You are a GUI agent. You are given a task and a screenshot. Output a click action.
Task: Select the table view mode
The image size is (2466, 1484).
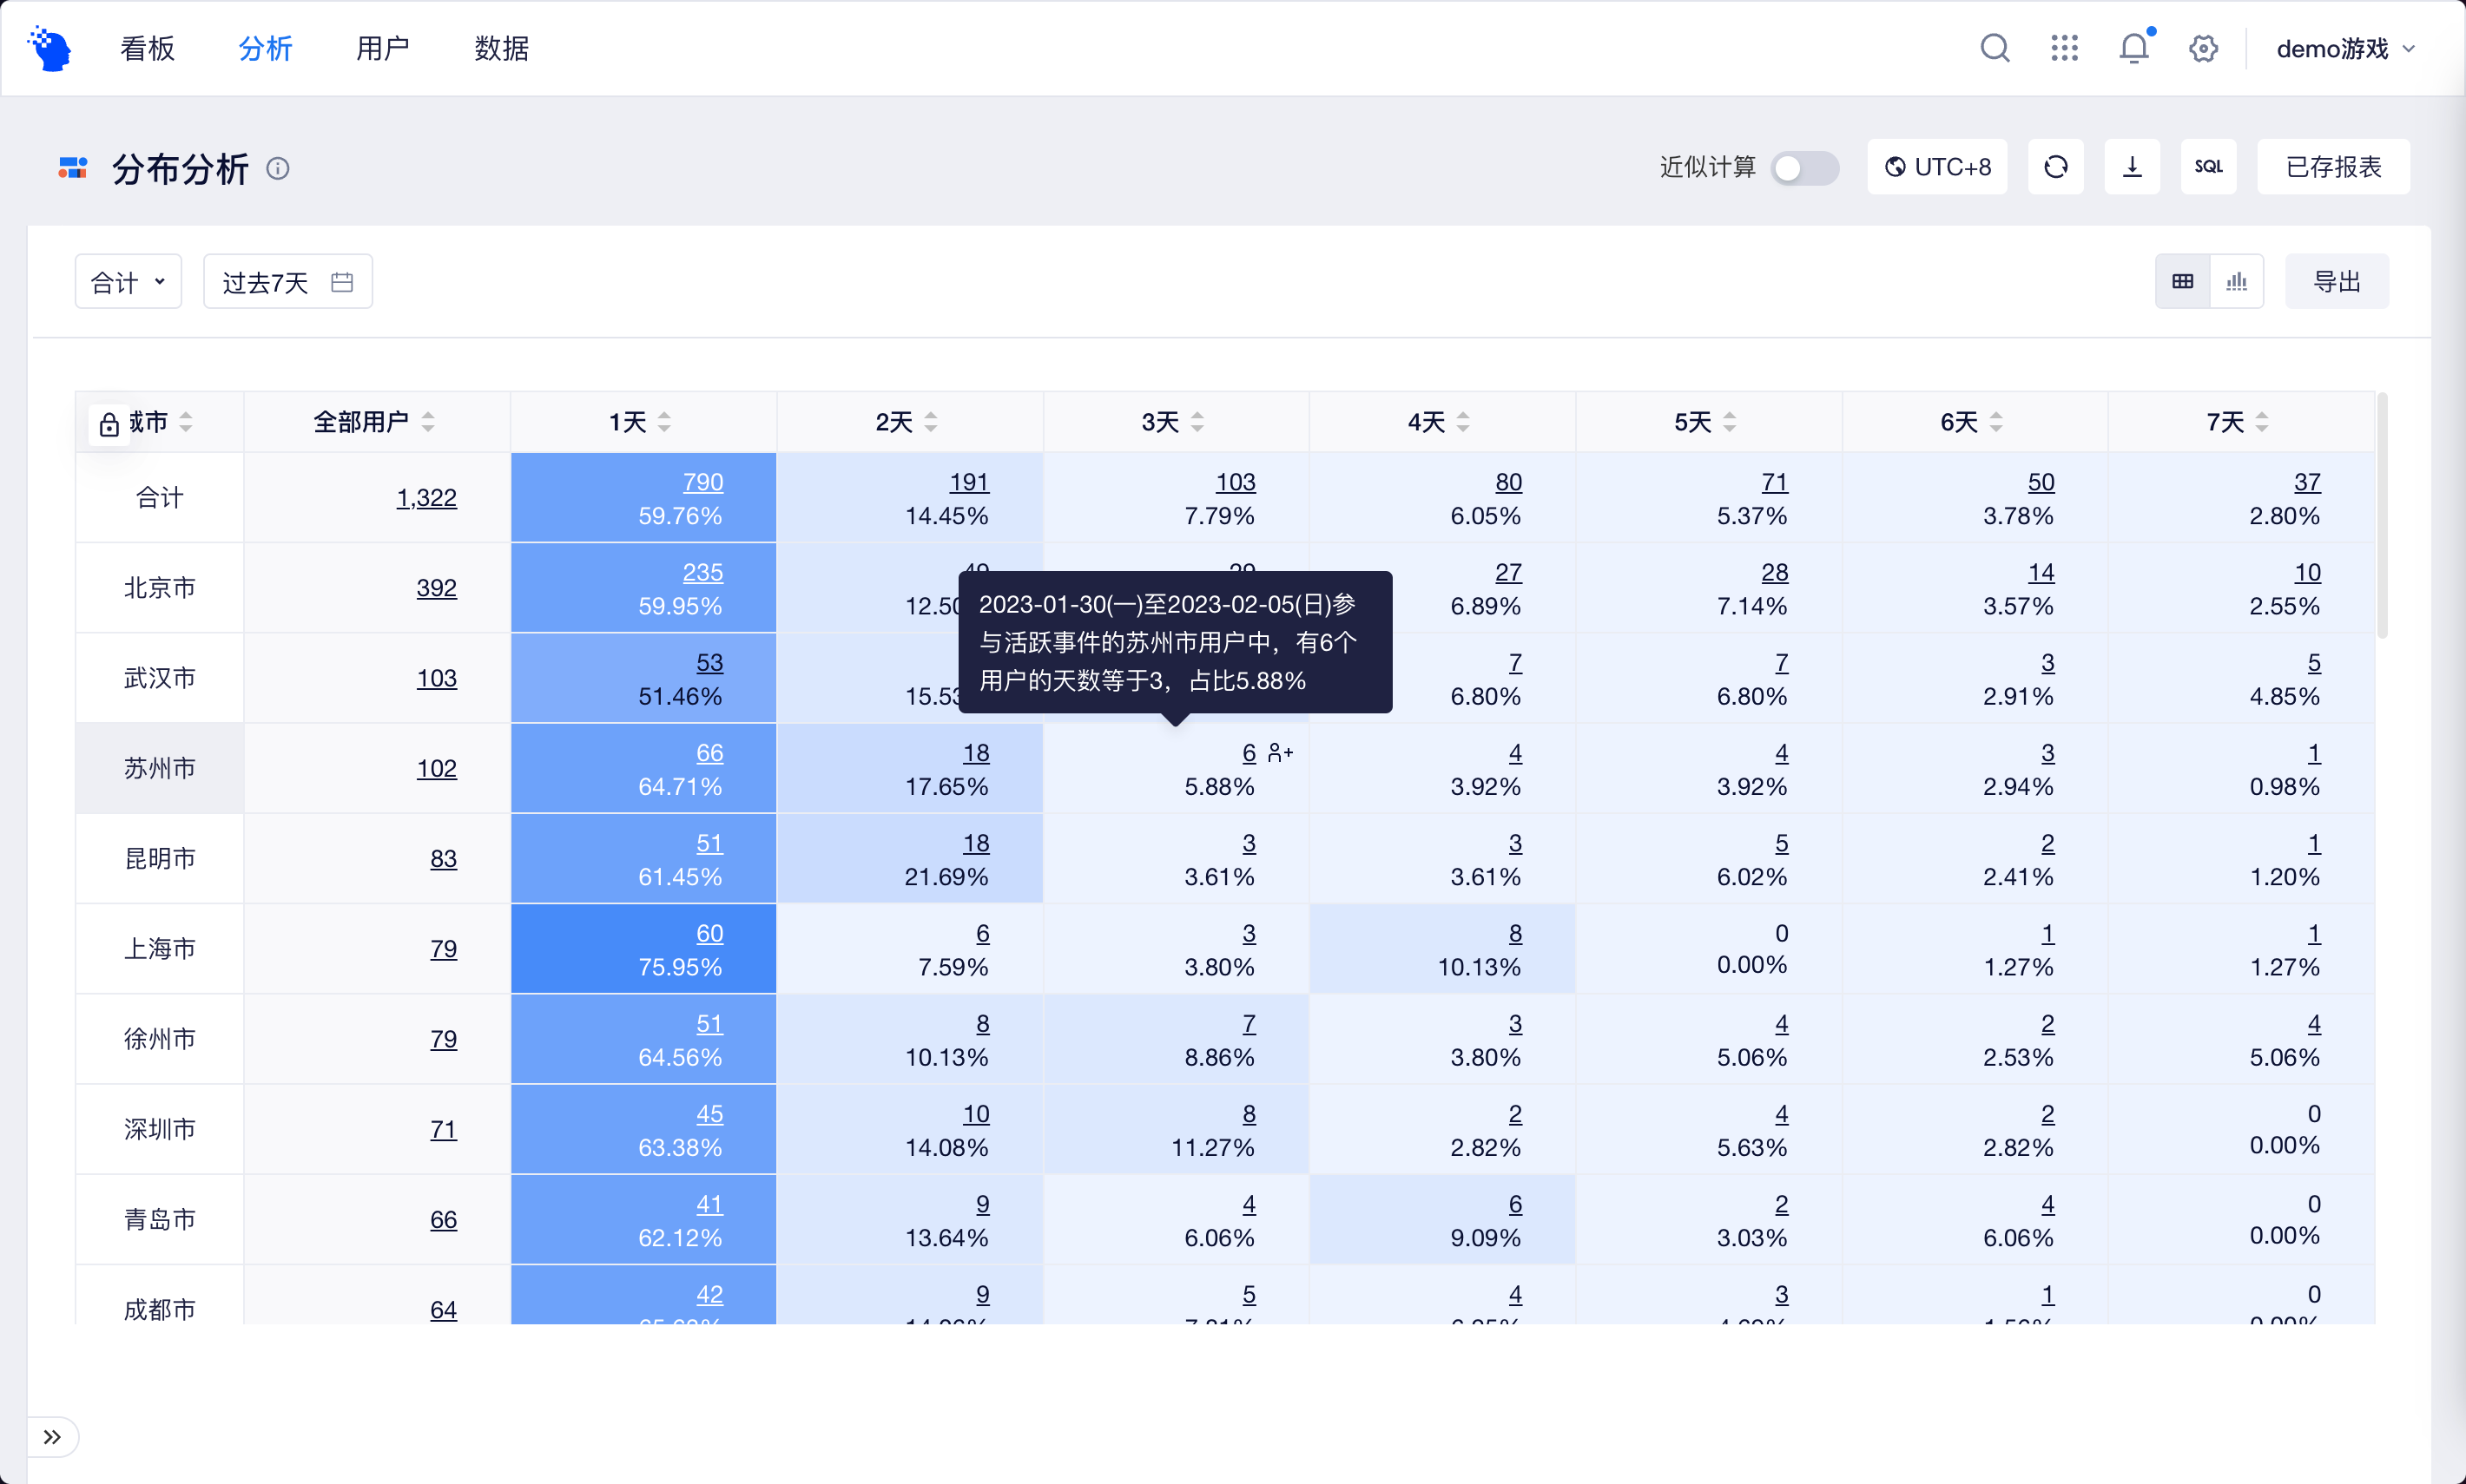(2183, 281)
